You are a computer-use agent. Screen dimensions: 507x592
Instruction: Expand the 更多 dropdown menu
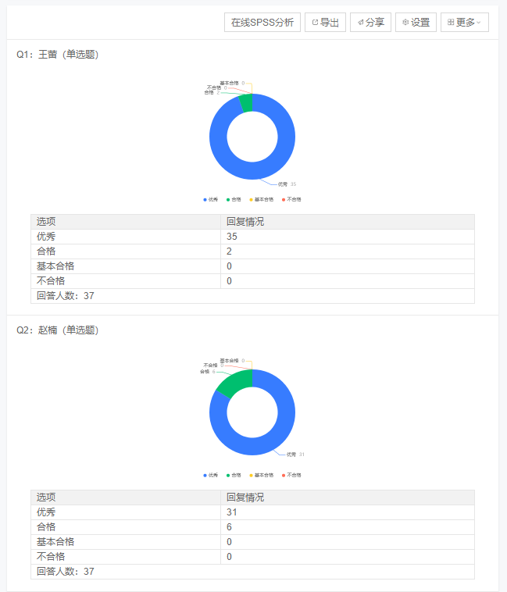pyautogui.click(x=464, y=23)
